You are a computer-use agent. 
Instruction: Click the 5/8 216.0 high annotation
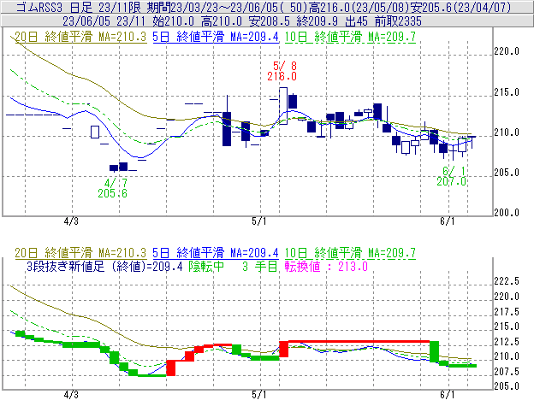(x=282, y=71)
